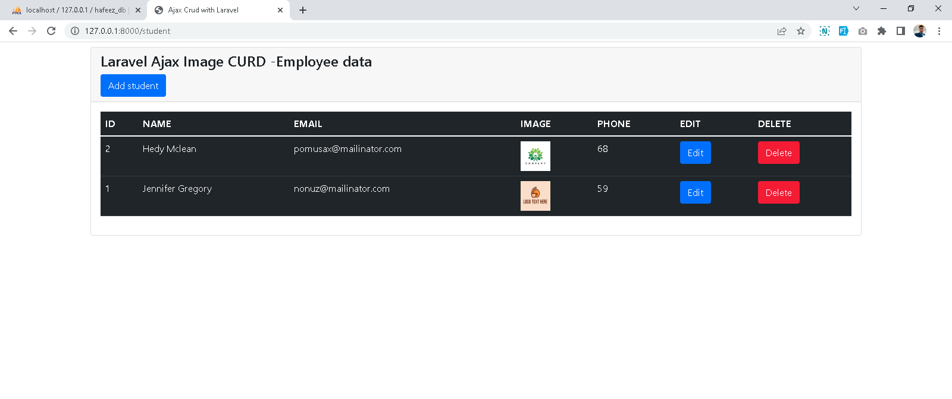The image size is (952, 399).
Task: Minimize the browser window
Action: pyautogui.click(x=884, y=8)
